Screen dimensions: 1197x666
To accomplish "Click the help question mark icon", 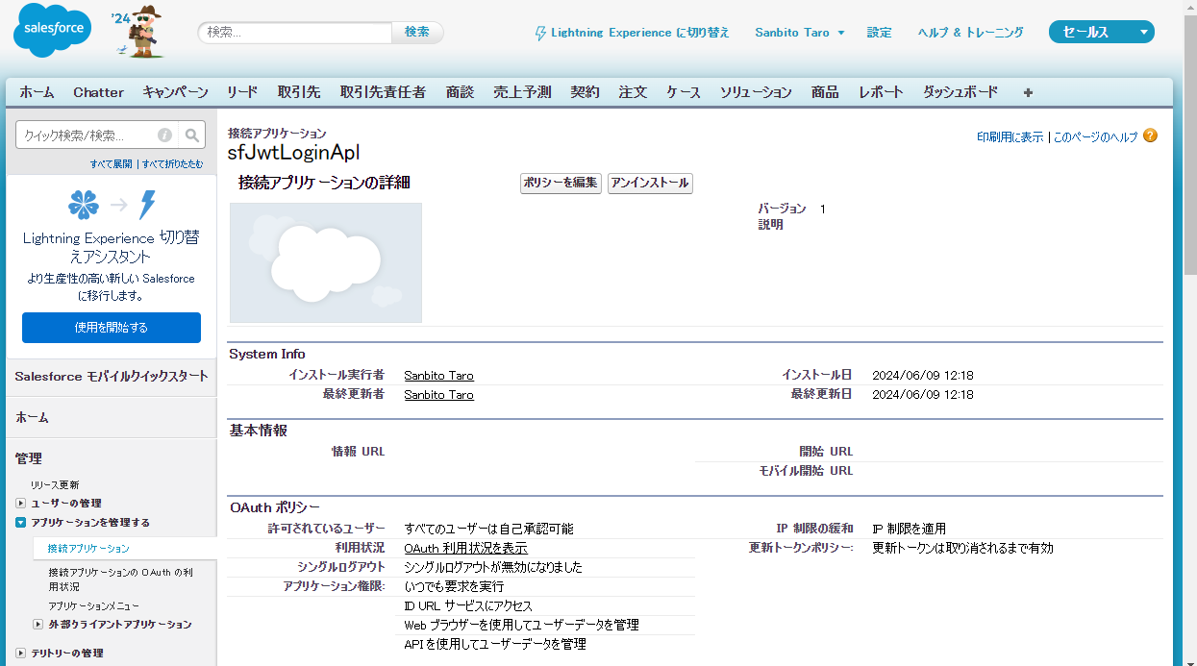I will pyautogui.click(x=1150, y=136).
